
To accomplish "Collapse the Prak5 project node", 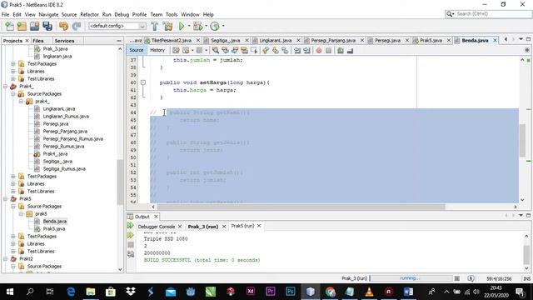I will click(6, 198).
